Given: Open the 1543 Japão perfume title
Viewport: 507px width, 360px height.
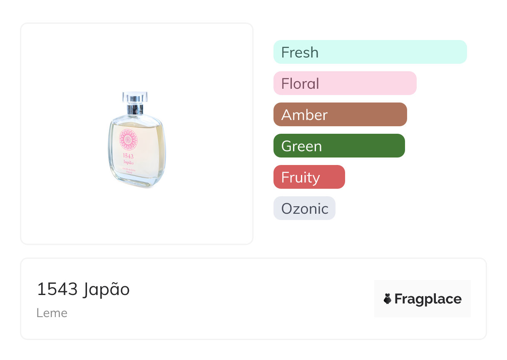Looking at the screenshot, I should [x=83, y=289].
